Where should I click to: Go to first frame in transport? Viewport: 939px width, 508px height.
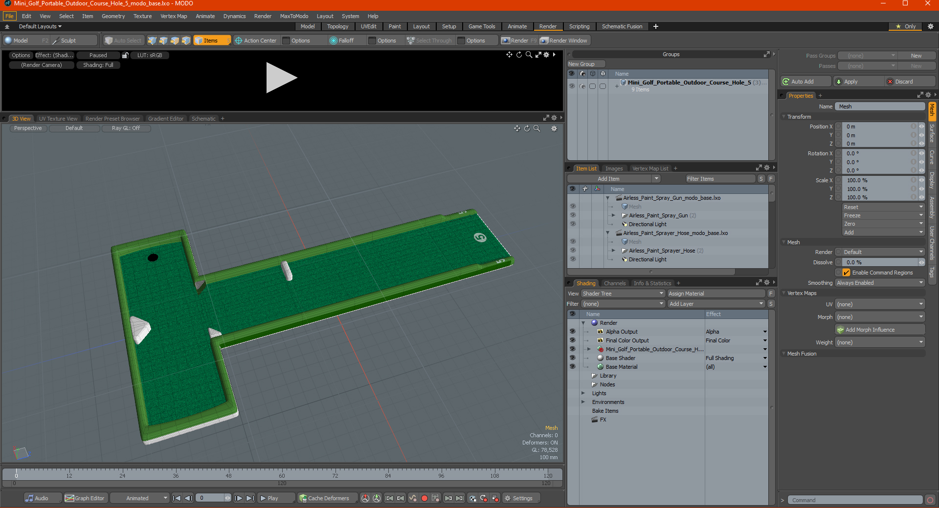(177, 498)
